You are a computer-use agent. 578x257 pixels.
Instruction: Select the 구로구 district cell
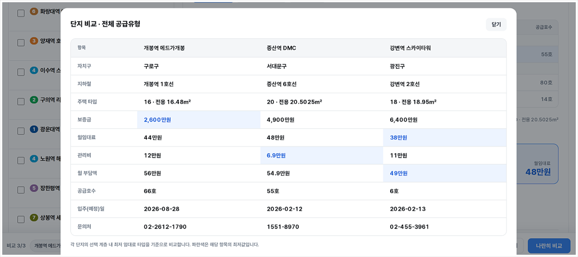(x=151, y=66)
